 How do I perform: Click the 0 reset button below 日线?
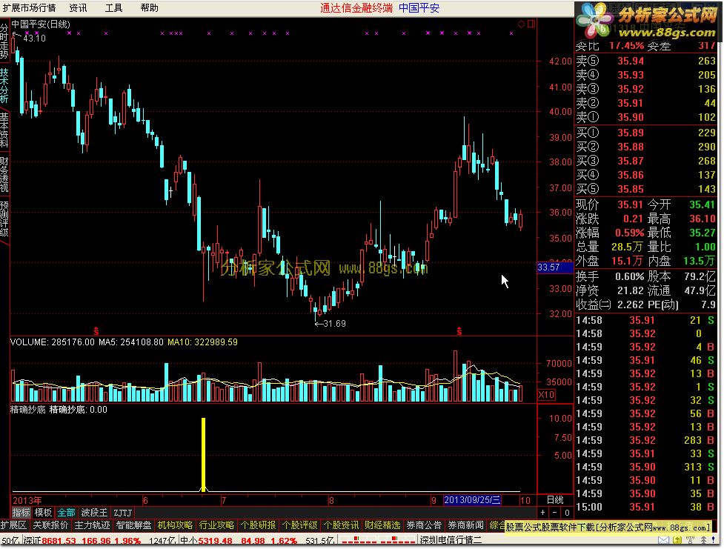pyautogui.click(x=567, y=513)
